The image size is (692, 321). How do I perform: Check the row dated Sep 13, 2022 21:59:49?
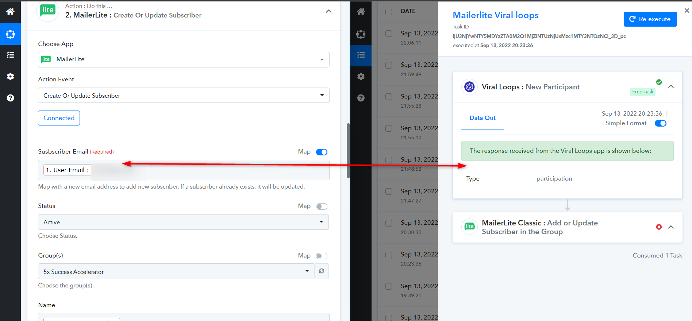coord(389,65)
